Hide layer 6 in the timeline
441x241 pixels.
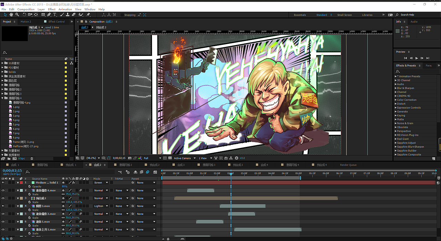click(x=3, y=222)
